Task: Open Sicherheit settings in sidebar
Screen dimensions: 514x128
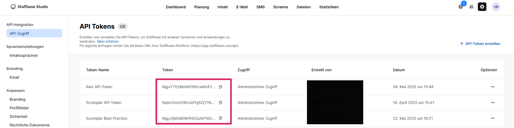Action: pos(18,116)
